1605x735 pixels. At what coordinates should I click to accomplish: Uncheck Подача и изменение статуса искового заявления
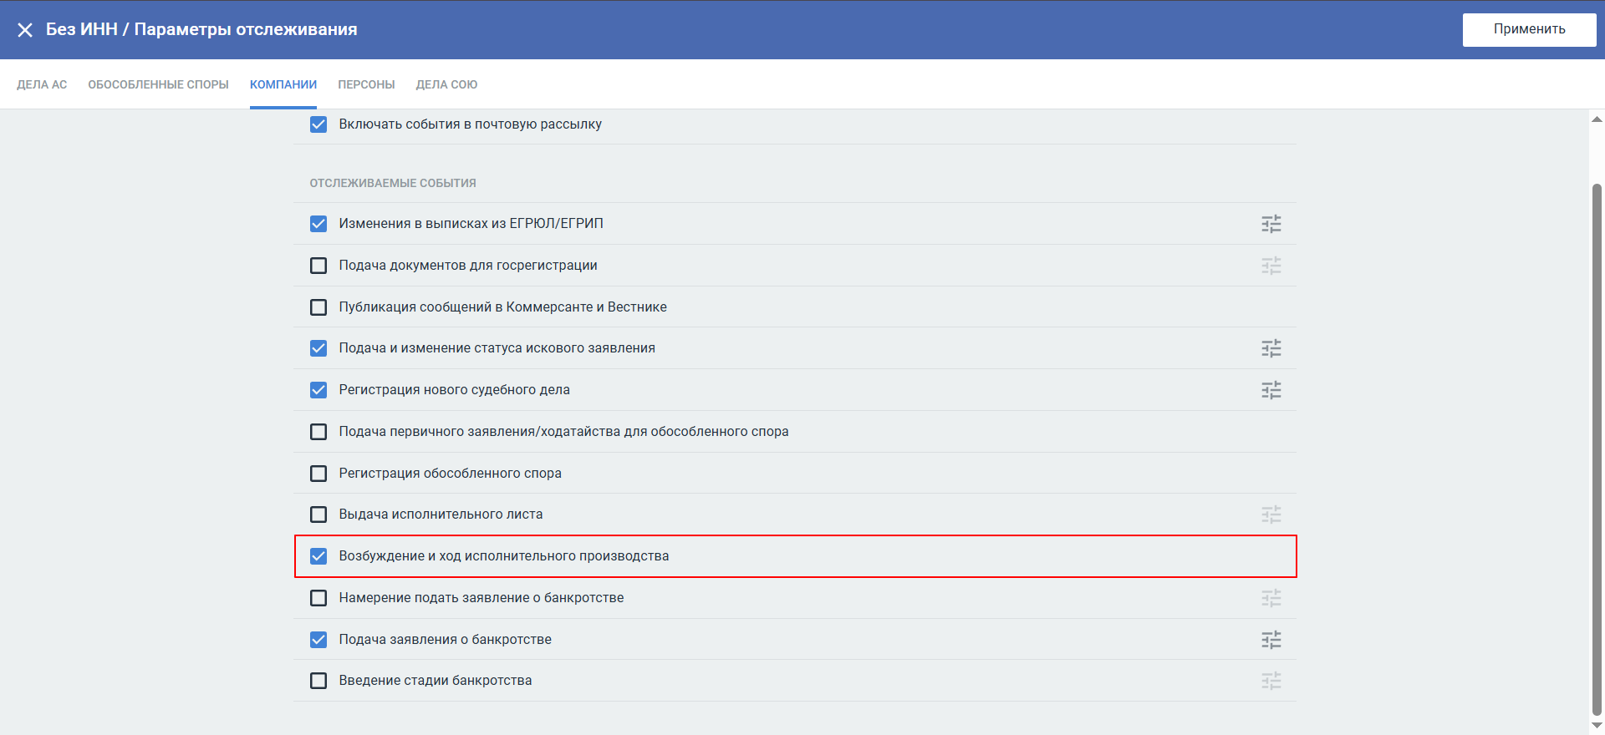tap(318, 348)
